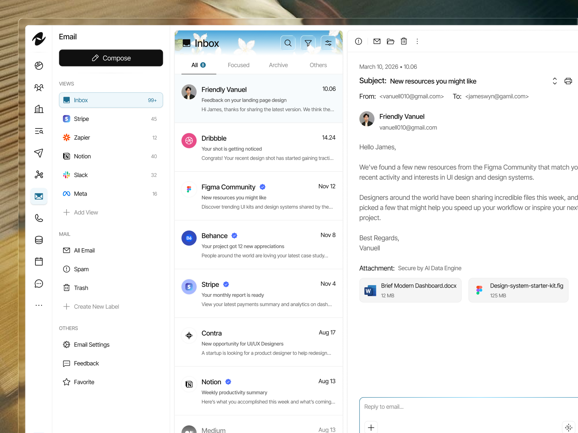The width and height of the screenshot is (578, 433).
Task: Print the email with the printer icon
Action: point(568,81)
